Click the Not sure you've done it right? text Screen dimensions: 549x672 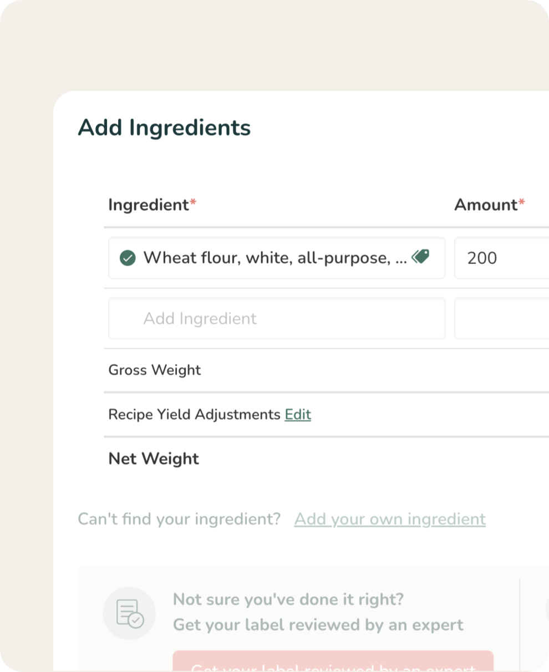pos(288,599)
